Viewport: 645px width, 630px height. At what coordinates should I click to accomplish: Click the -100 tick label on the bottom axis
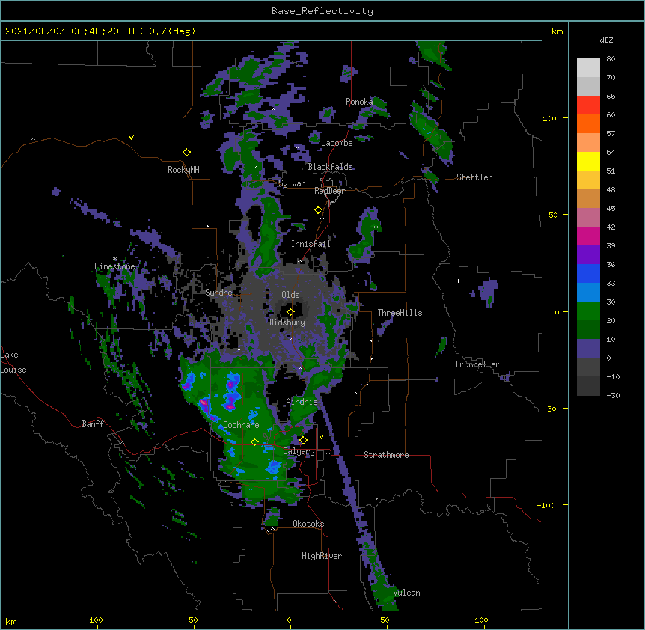coord(94,620)
